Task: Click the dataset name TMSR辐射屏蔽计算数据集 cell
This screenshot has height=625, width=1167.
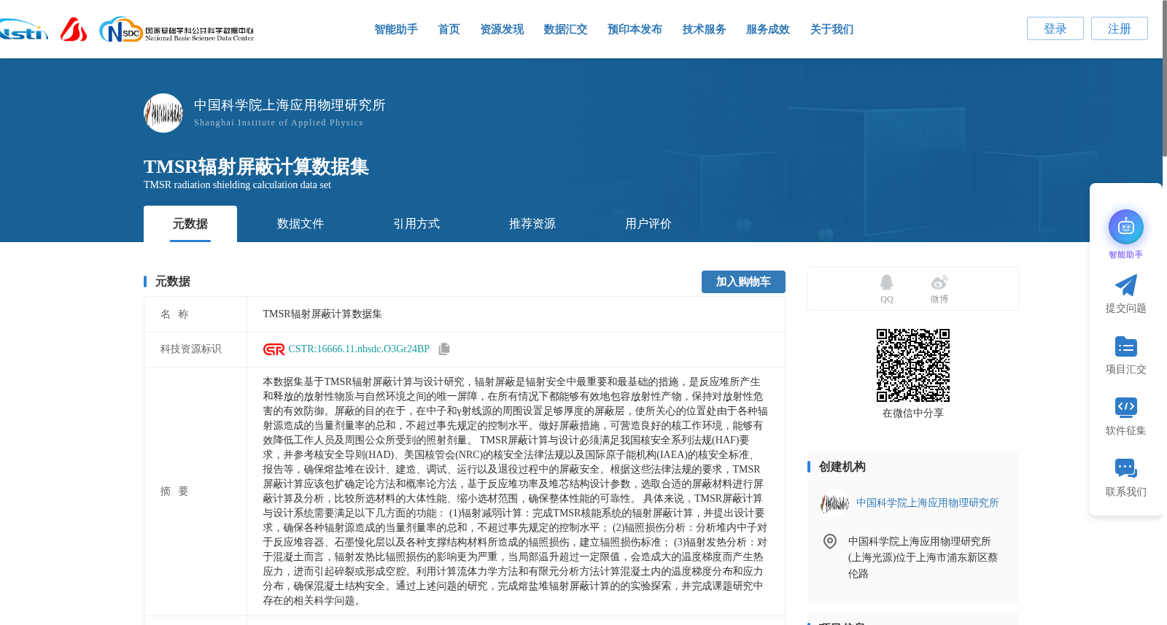Action: pyautogui.click(x=516, y=314)
